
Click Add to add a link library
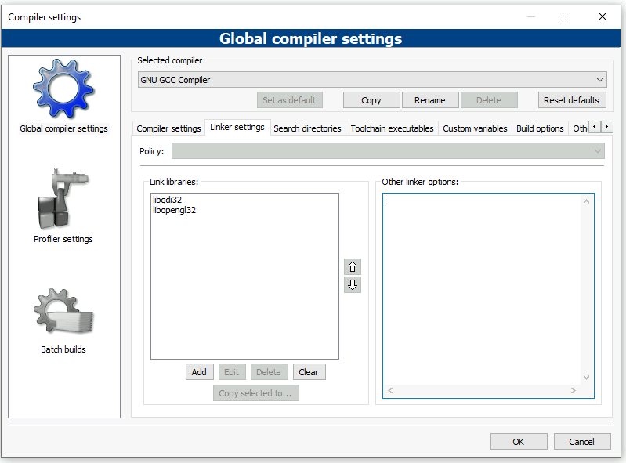click(x=199, y=372)
